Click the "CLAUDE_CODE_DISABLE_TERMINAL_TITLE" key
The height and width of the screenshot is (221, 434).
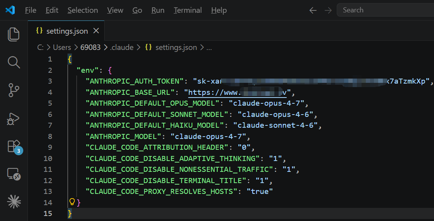click(166, 181)
